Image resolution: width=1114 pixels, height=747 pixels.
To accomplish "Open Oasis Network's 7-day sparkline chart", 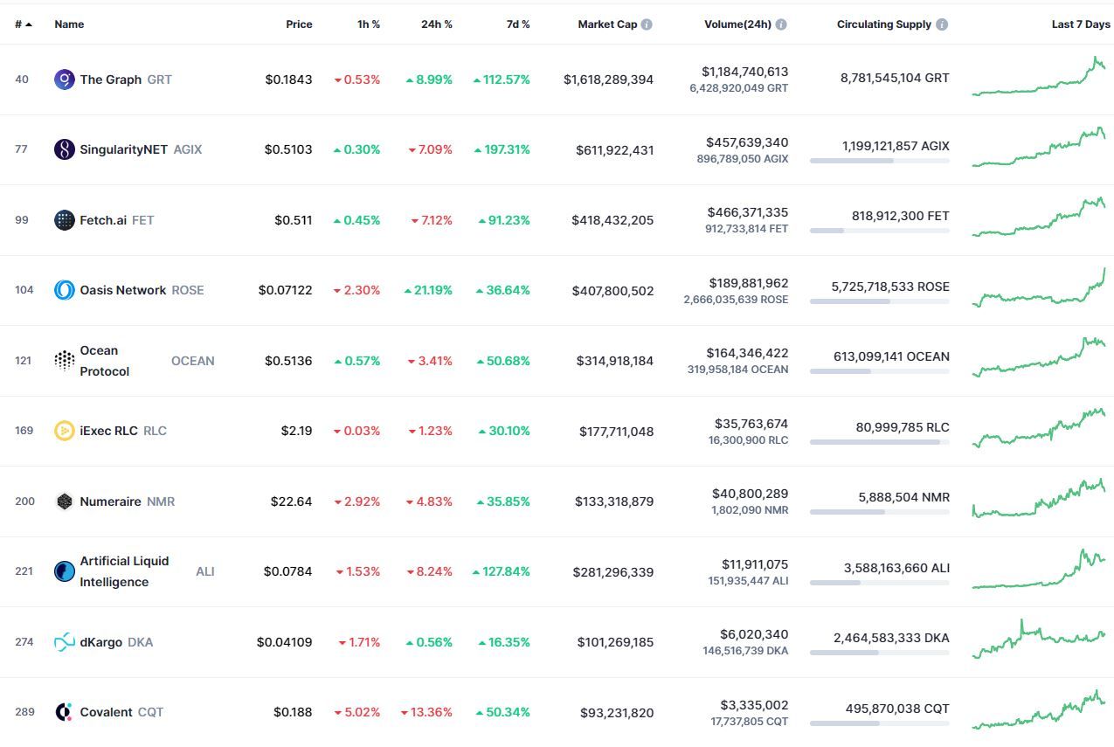I will pos(1039,290).
